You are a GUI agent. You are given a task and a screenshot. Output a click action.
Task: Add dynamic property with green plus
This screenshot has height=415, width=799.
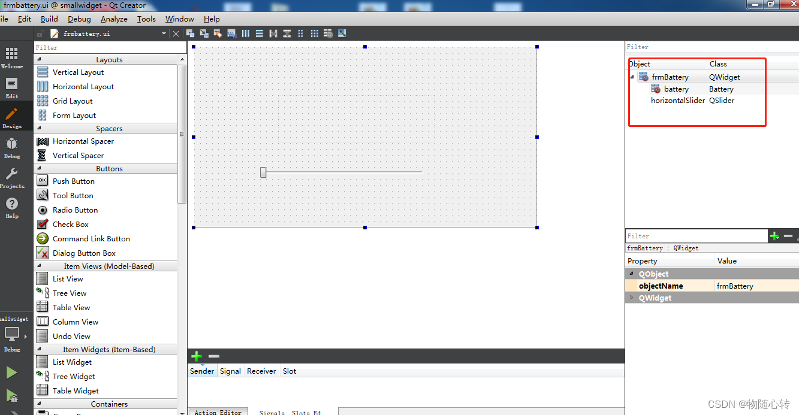tap(774, 236)
